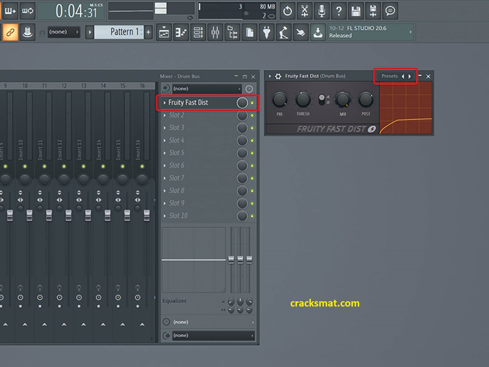Open the touch controller hand icon
The width and height of the screenshot is (489, 367).
pyautogui.click(x=301, y=33)
